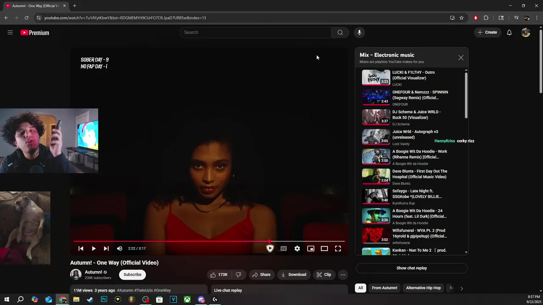
Task: Click the search magnifier button
Action: coord(340,33)
